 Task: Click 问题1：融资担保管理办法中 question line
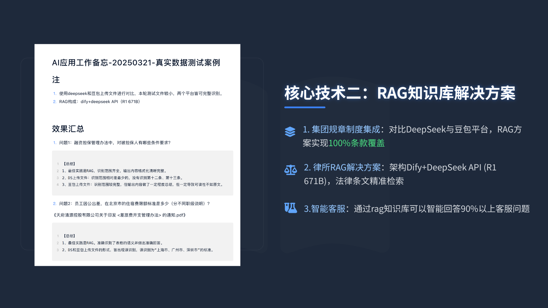point(115,143)
